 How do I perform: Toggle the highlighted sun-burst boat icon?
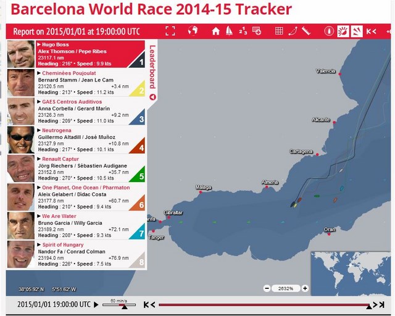343,31
